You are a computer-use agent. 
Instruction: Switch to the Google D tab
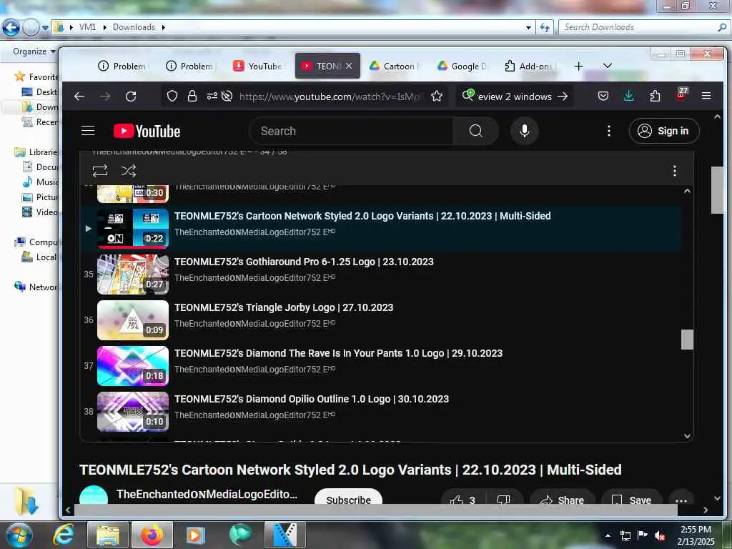point(463,66)
